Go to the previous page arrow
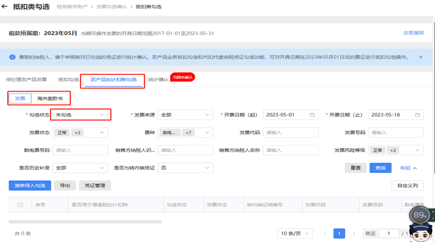Screen dimensions: 435x242 325,234
